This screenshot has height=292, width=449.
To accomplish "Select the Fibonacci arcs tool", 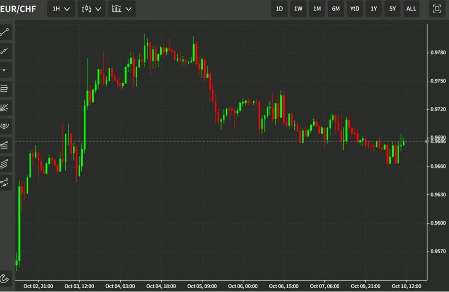I will (5, 126).
